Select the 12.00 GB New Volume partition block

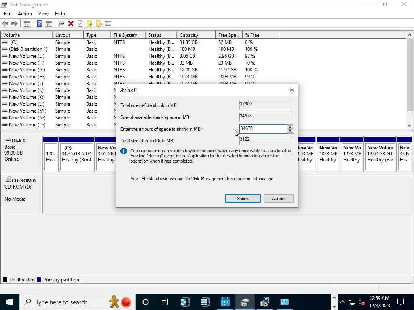pyautogui.click(x=380, y=154)
